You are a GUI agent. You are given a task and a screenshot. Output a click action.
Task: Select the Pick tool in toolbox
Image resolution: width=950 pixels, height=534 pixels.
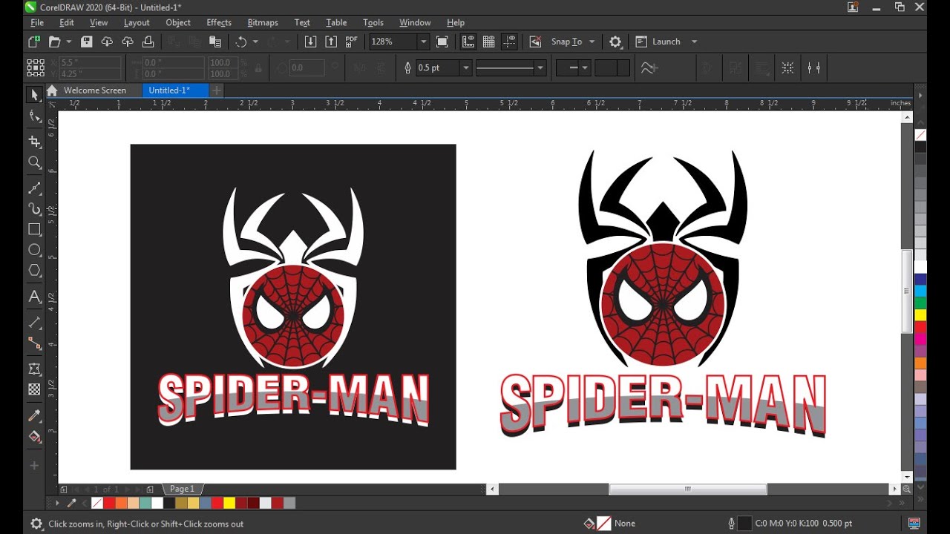tap(34, 95)
